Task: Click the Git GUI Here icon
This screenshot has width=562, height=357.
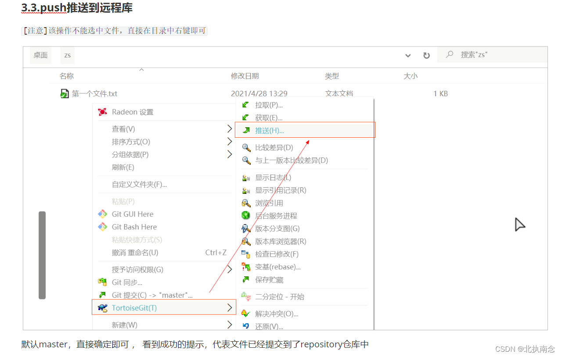Action: (102, 214)
